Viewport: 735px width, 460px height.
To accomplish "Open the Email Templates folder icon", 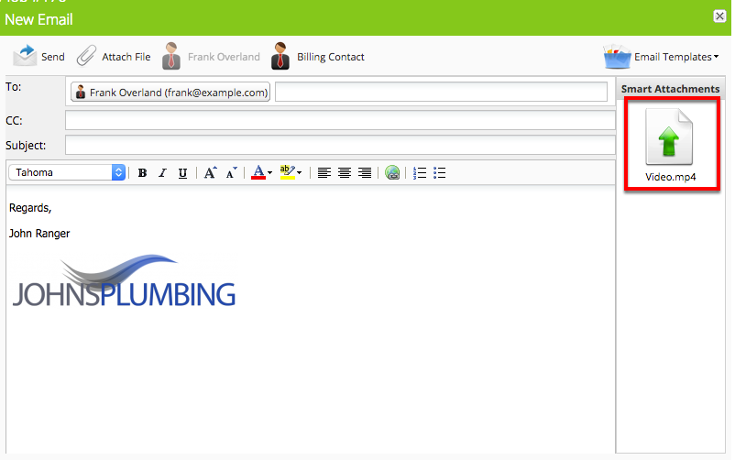I will (617, 56).
